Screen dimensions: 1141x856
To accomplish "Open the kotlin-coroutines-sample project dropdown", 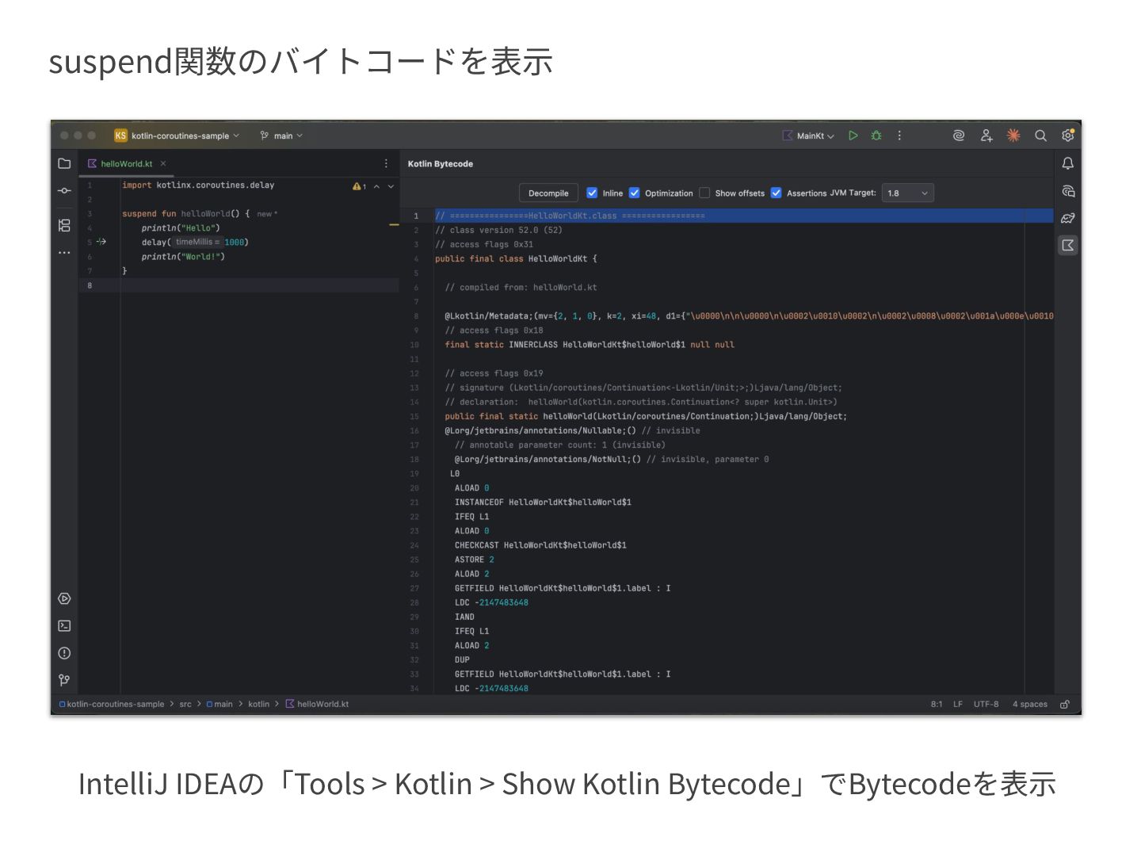I will [185, 136].
